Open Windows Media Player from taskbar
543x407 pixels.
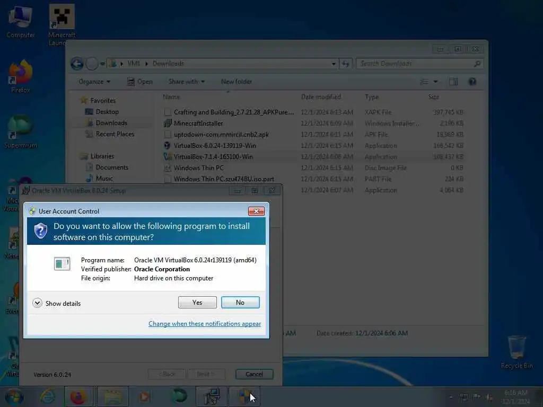(x=144, y=396)
